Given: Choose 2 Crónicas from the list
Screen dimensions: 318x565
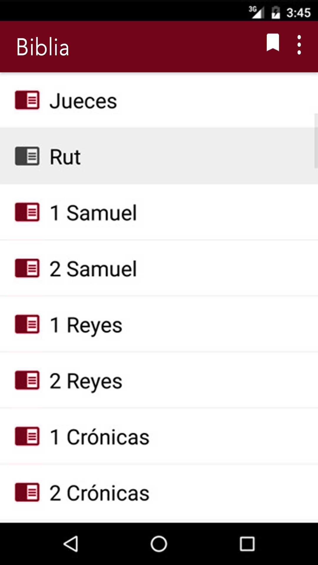Looking at the screenshot, I should 100,493.
